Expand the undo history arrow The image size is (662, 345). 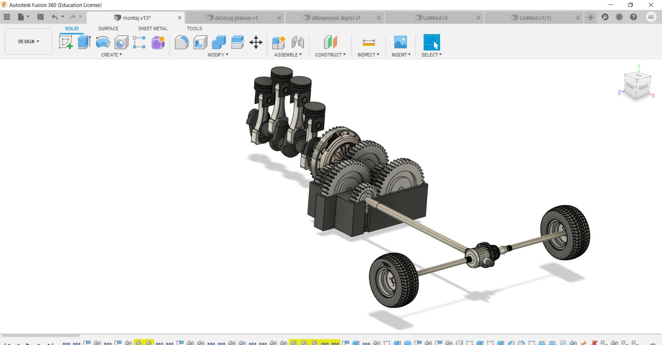[63, 17]
